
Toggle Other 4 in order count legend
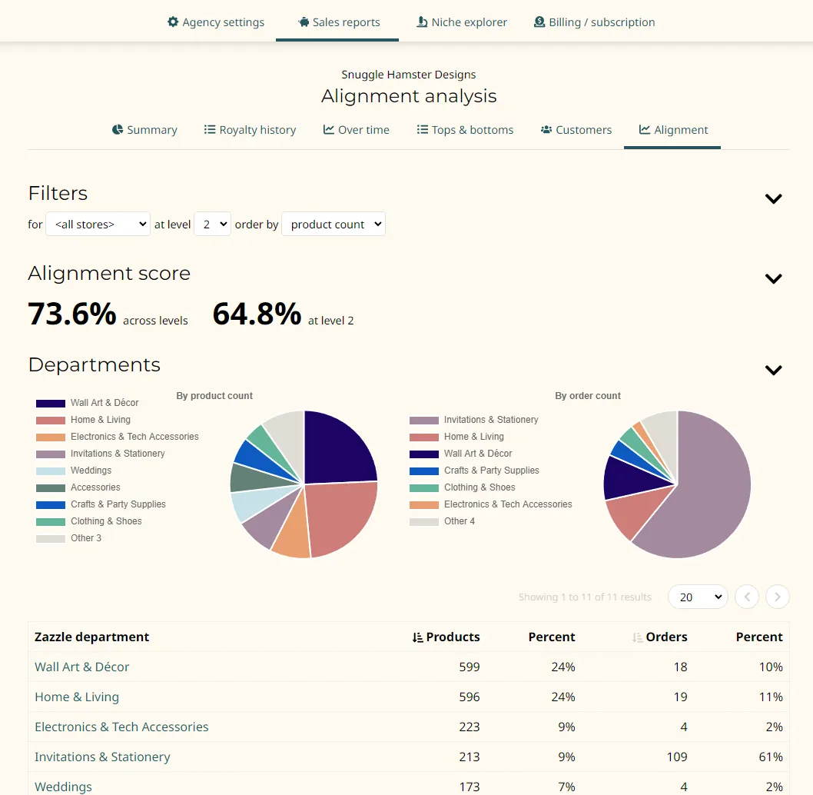[x=459, y=521]
